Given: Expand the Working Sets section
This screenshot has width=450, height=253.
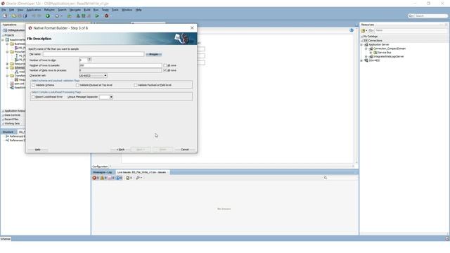Looking at the screenshot, I should coord(3,124).
